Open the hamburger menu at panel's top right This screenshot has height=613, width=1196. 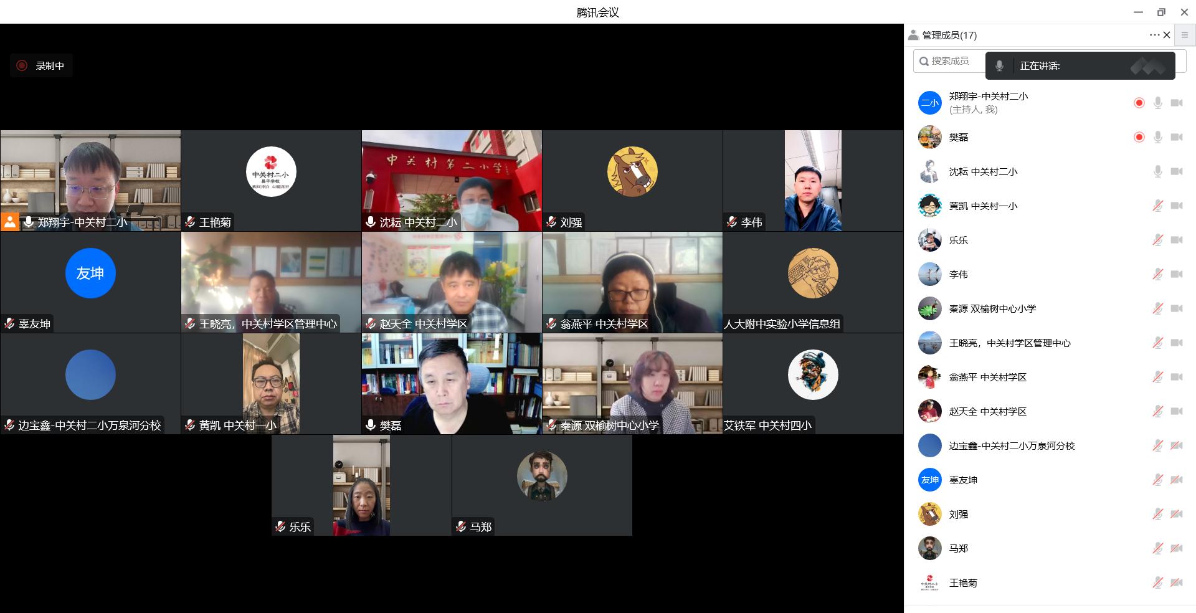click(1185, 36)
